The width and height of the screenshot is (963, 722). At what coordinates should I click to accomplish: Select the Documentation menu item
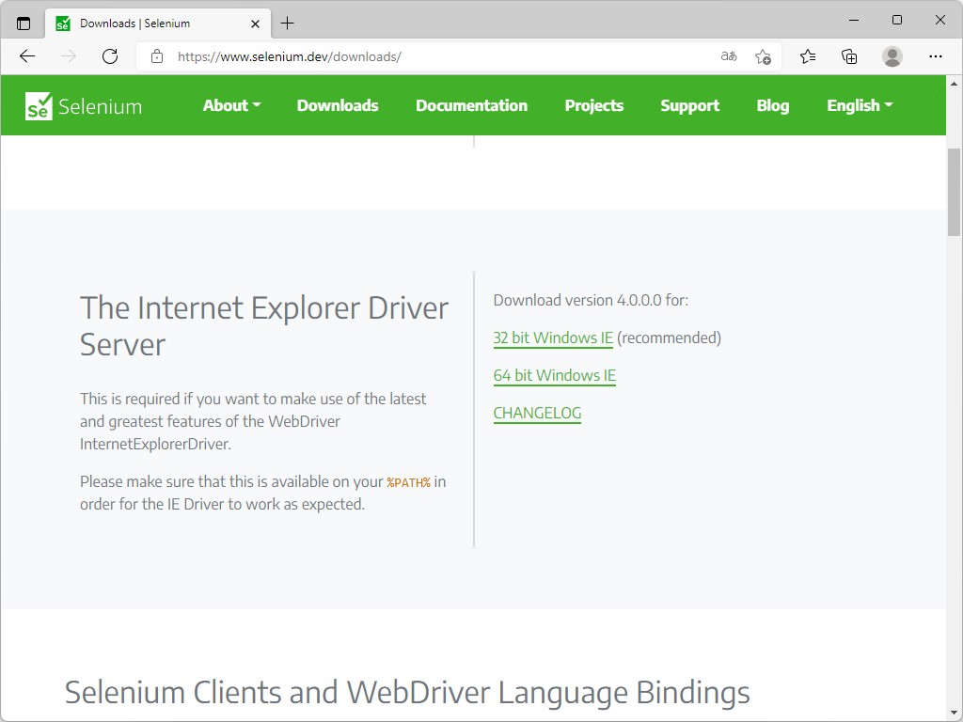[471, 105]
